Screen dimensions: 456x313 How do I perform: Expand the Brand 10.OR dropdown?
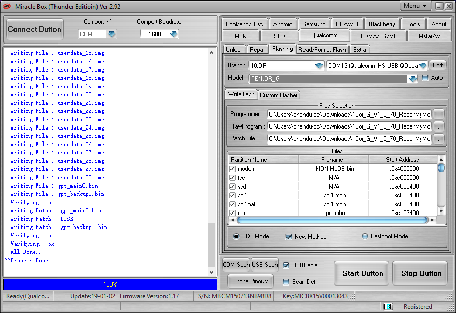tap(319, 65)
